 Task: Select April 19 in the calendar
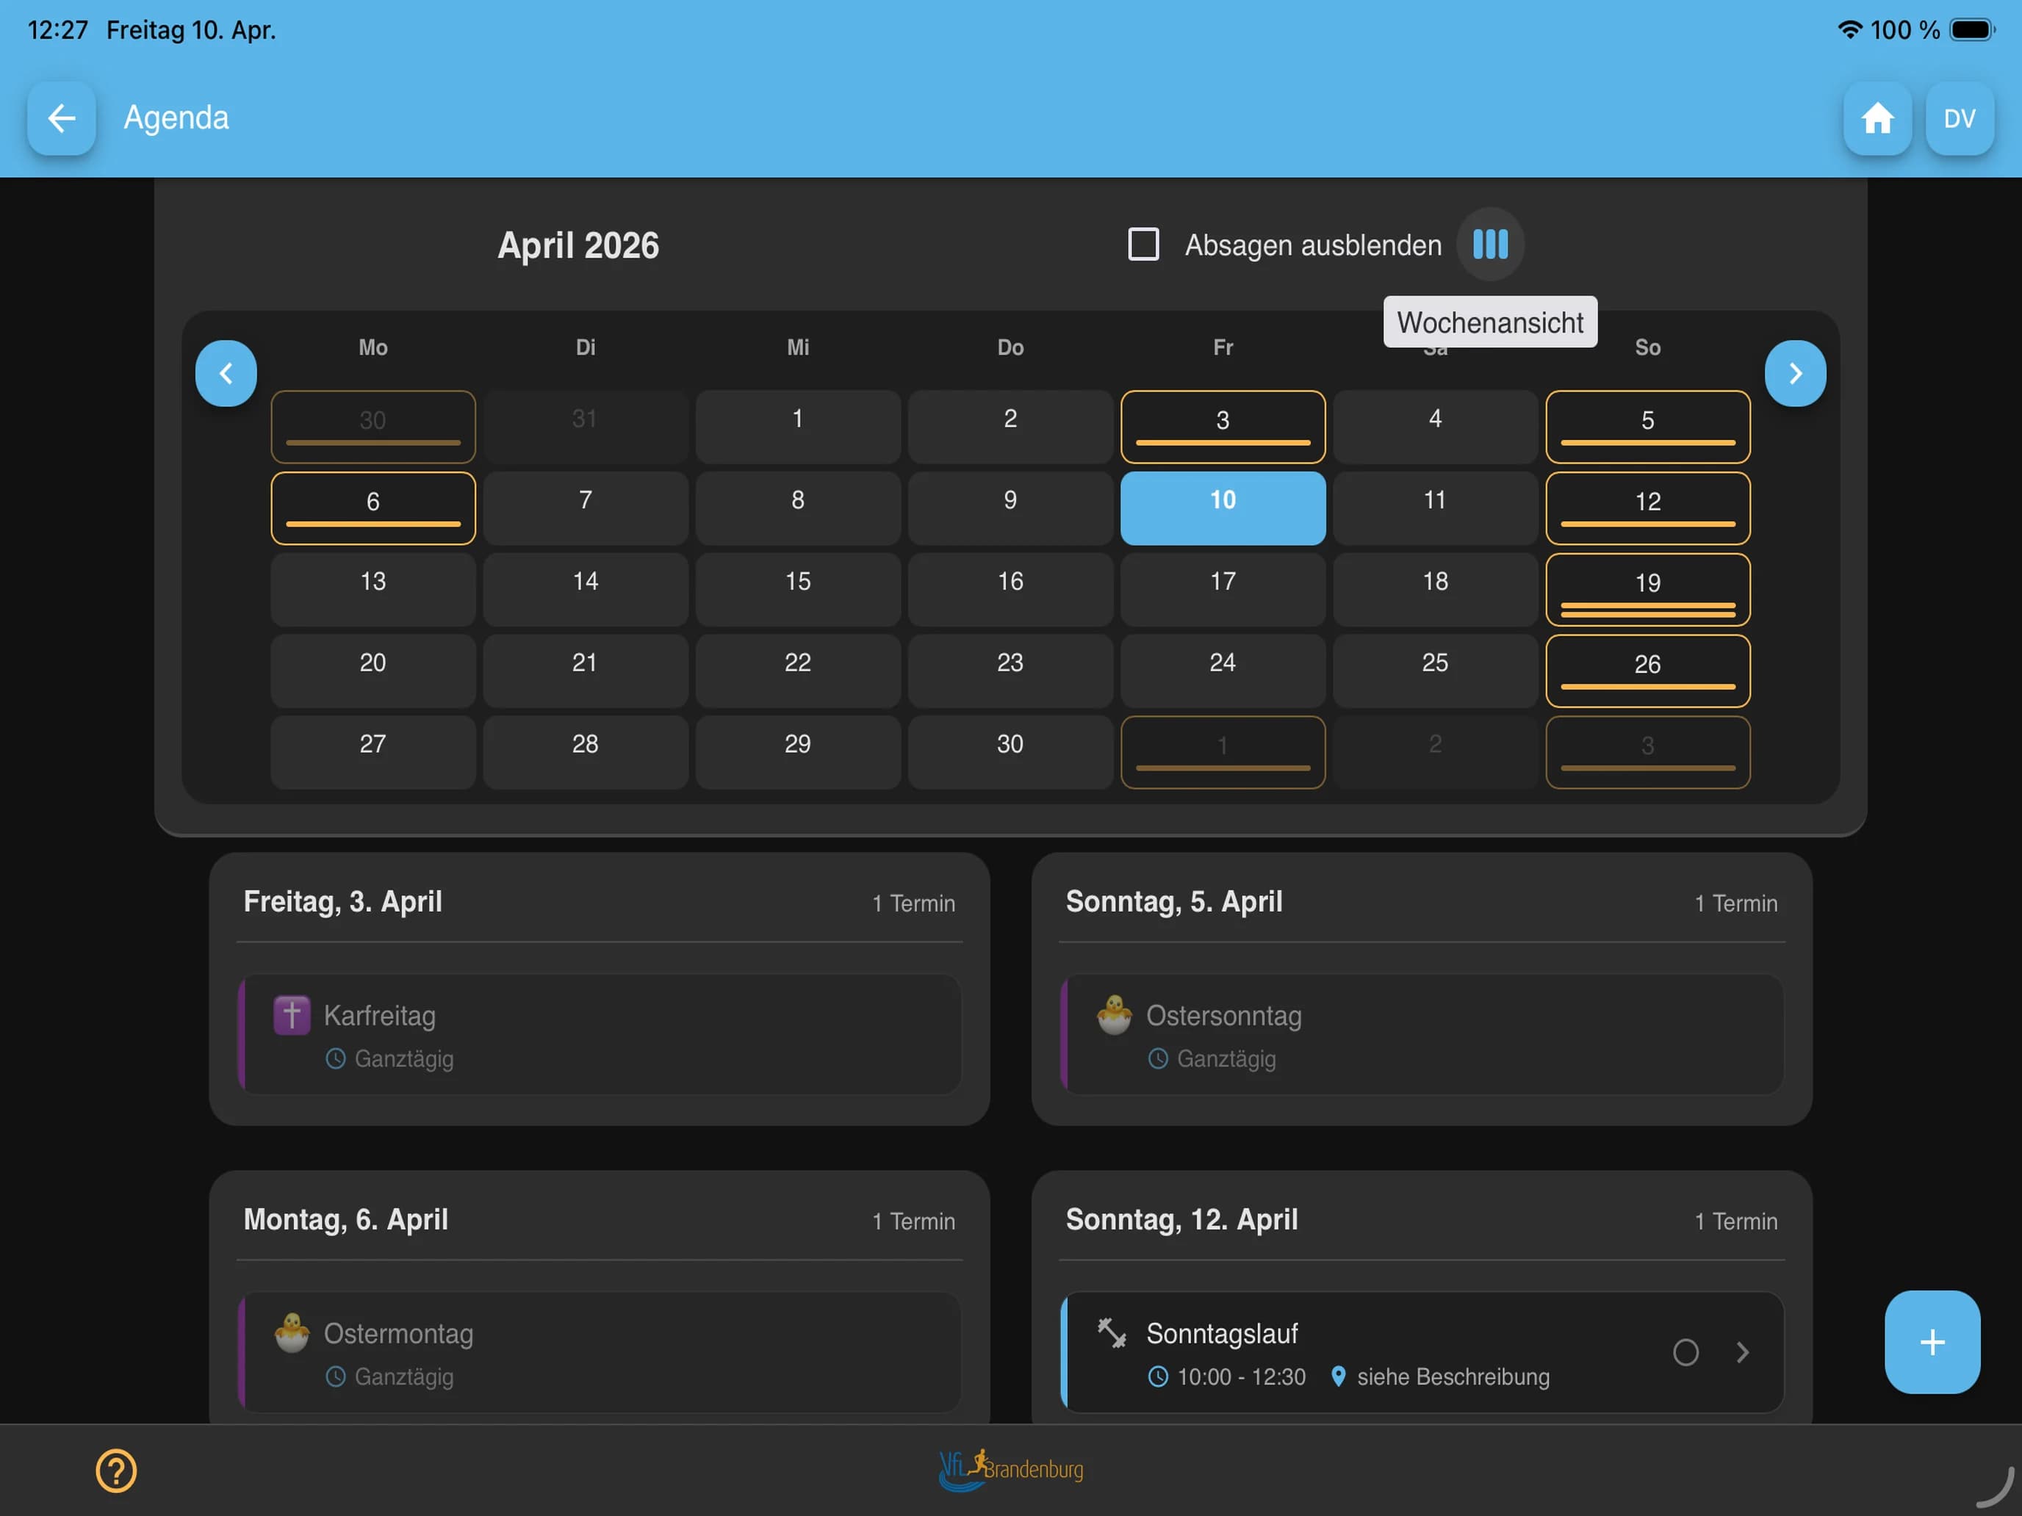coord(1647,589)
